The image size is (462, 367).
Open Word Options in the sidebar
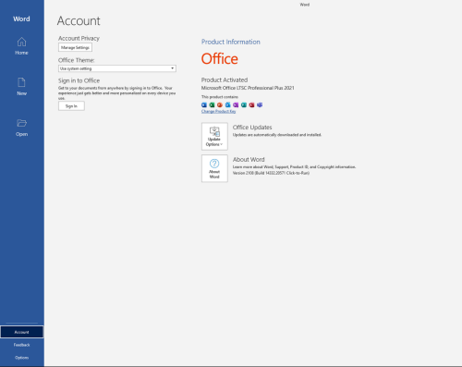pyautogui.click(x=21, y=358)
